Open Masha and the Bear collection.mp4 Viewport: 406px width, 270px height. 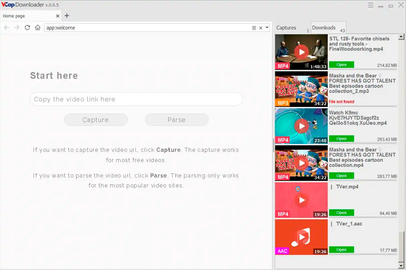pos(341,175)
